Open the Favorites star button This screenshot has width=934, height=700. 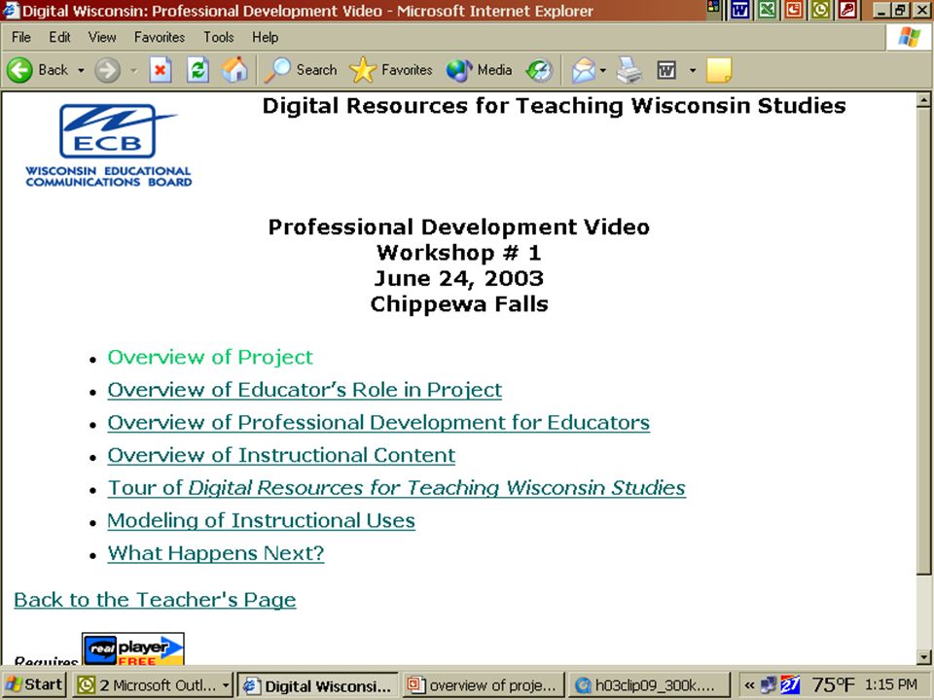pos(391,70)
